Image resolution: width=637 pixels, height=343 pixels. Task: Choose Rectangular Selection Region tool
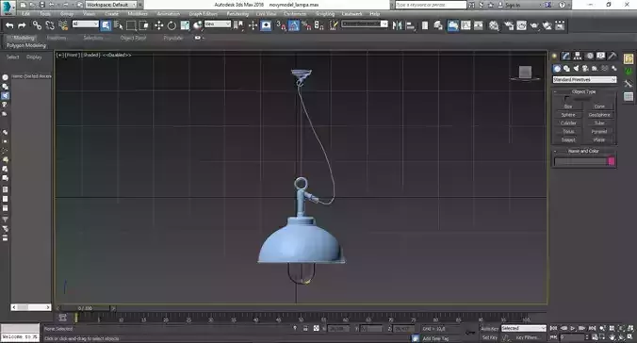tap(131, 25)
